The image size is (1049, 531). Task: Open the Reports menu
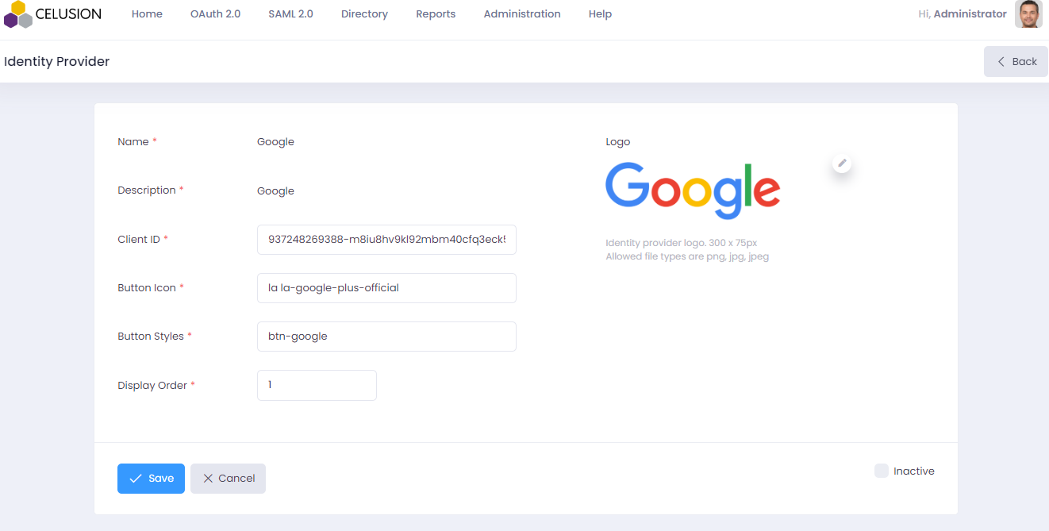tap(436, 14)
